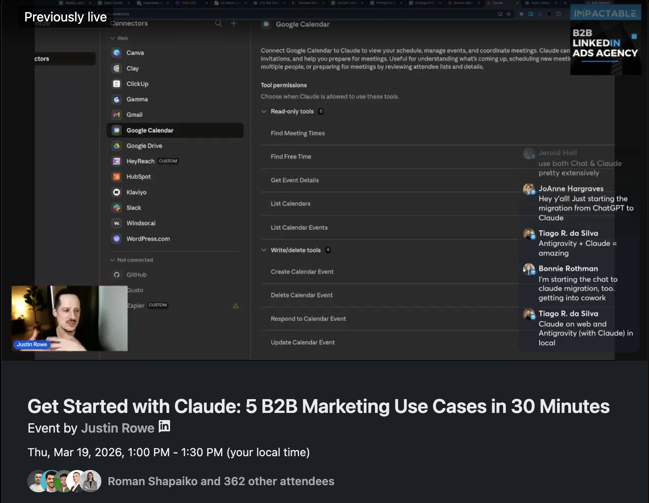Image resolution: width=649 pixels, height=503 pixels.
Task: Click the Update Calendar Event tool
Action: (x=303, y=342)
